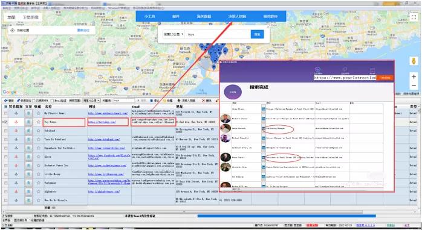
Task: Click trade info download icon for My Plastic Heart
Action: tap(16, 113)
